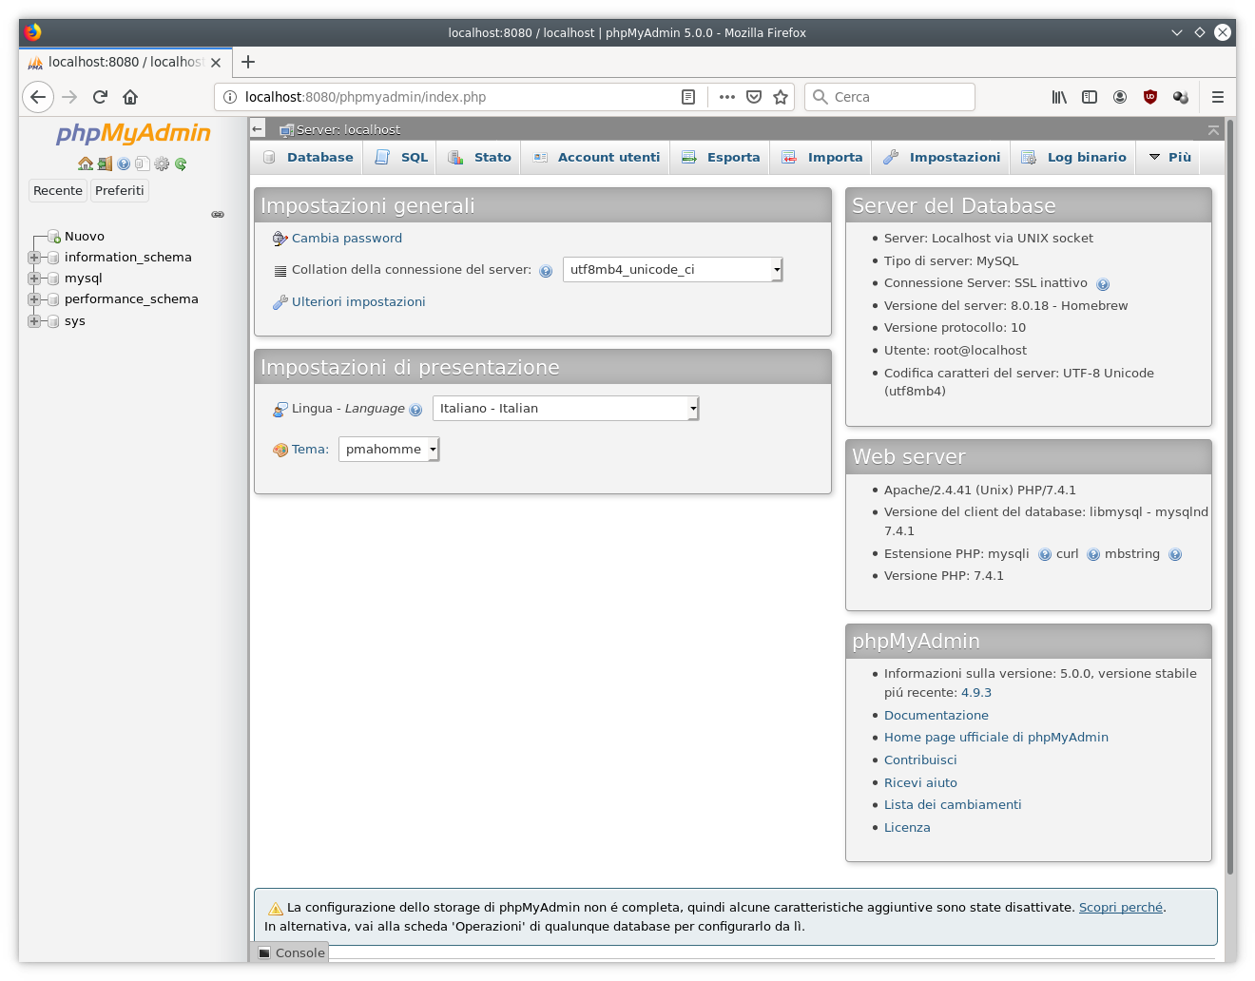The width and height of the screenshot is (1255, 981).
Task: Open the Tema theme dropdown
Action: [389, 450]
